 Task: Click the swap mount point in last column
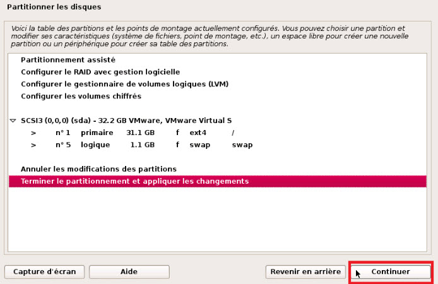[242, 145]
